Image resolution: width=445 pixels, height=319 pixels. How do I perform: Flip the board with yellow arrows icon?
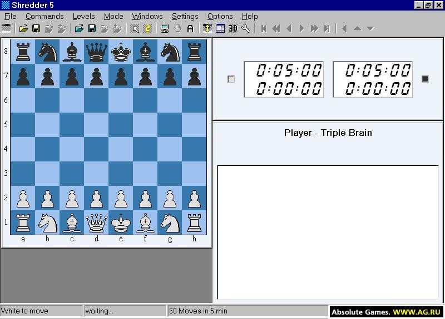pos(207,29)
